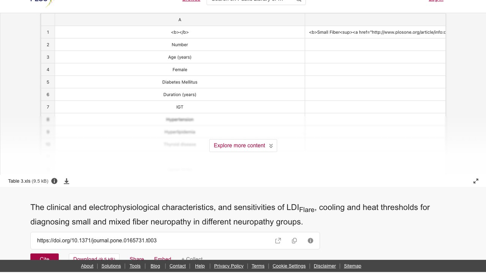Click the info icon beside Table 3.xls

[x=54, y=181]
